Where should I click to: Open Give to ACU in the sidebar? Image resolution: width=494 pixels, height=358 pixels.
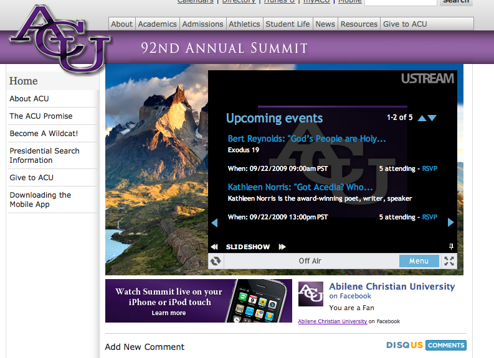click(31, 178)
